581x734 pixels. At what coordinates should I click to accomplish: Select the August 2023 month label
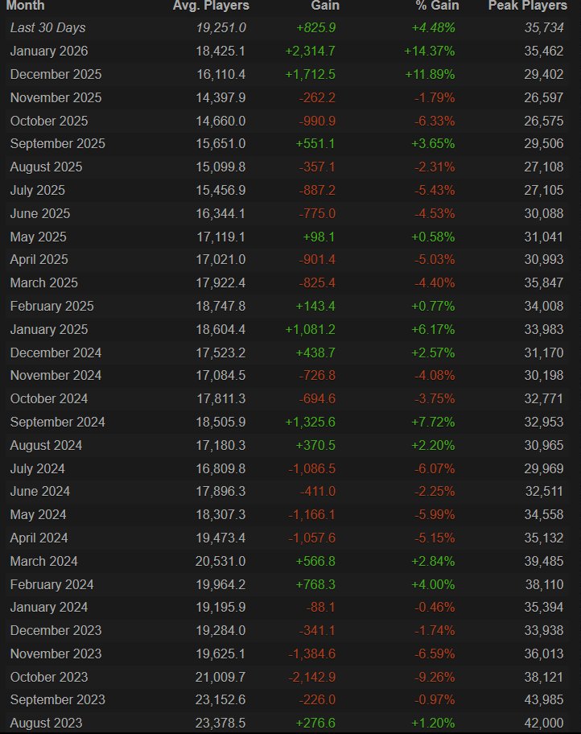click(x=47, y=724)
